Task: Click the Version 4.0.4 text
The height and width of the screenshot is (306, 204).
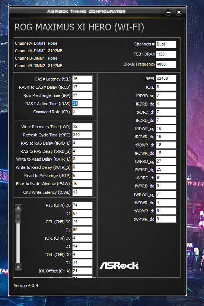Action: pyautogui.click(x=26, y=286)
